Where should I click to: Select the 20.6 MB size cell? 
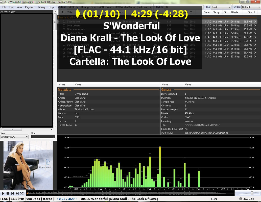click(x=248, y=49)
